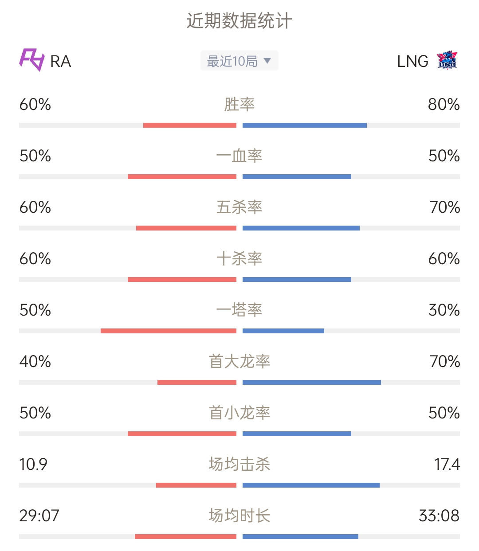Click the blue LNG 场均击杀 bar
Image resolution: width=479 pixels, height=551 pixels.
click(311, 485)
